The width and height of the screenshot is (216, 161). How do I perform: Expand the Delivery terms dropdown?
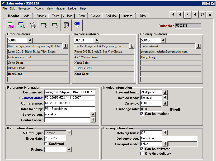coord(165,133)
